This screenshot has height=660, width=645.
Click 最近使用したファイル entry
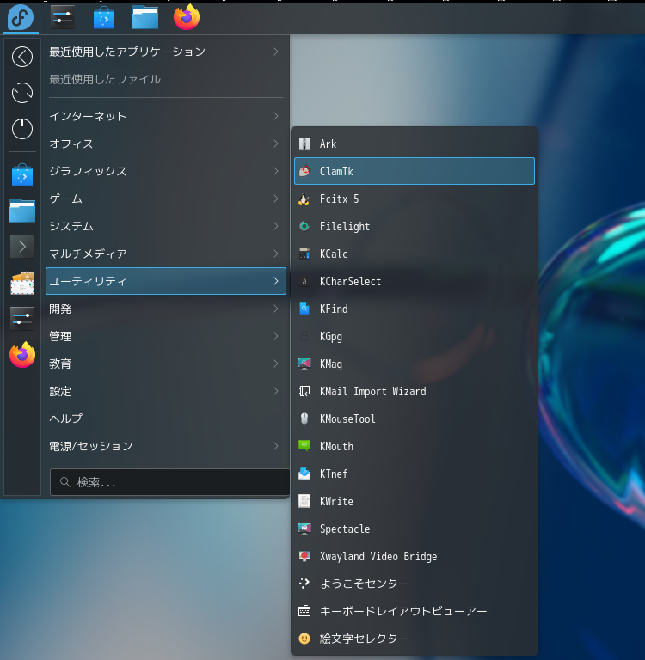(x=166, y=79)
